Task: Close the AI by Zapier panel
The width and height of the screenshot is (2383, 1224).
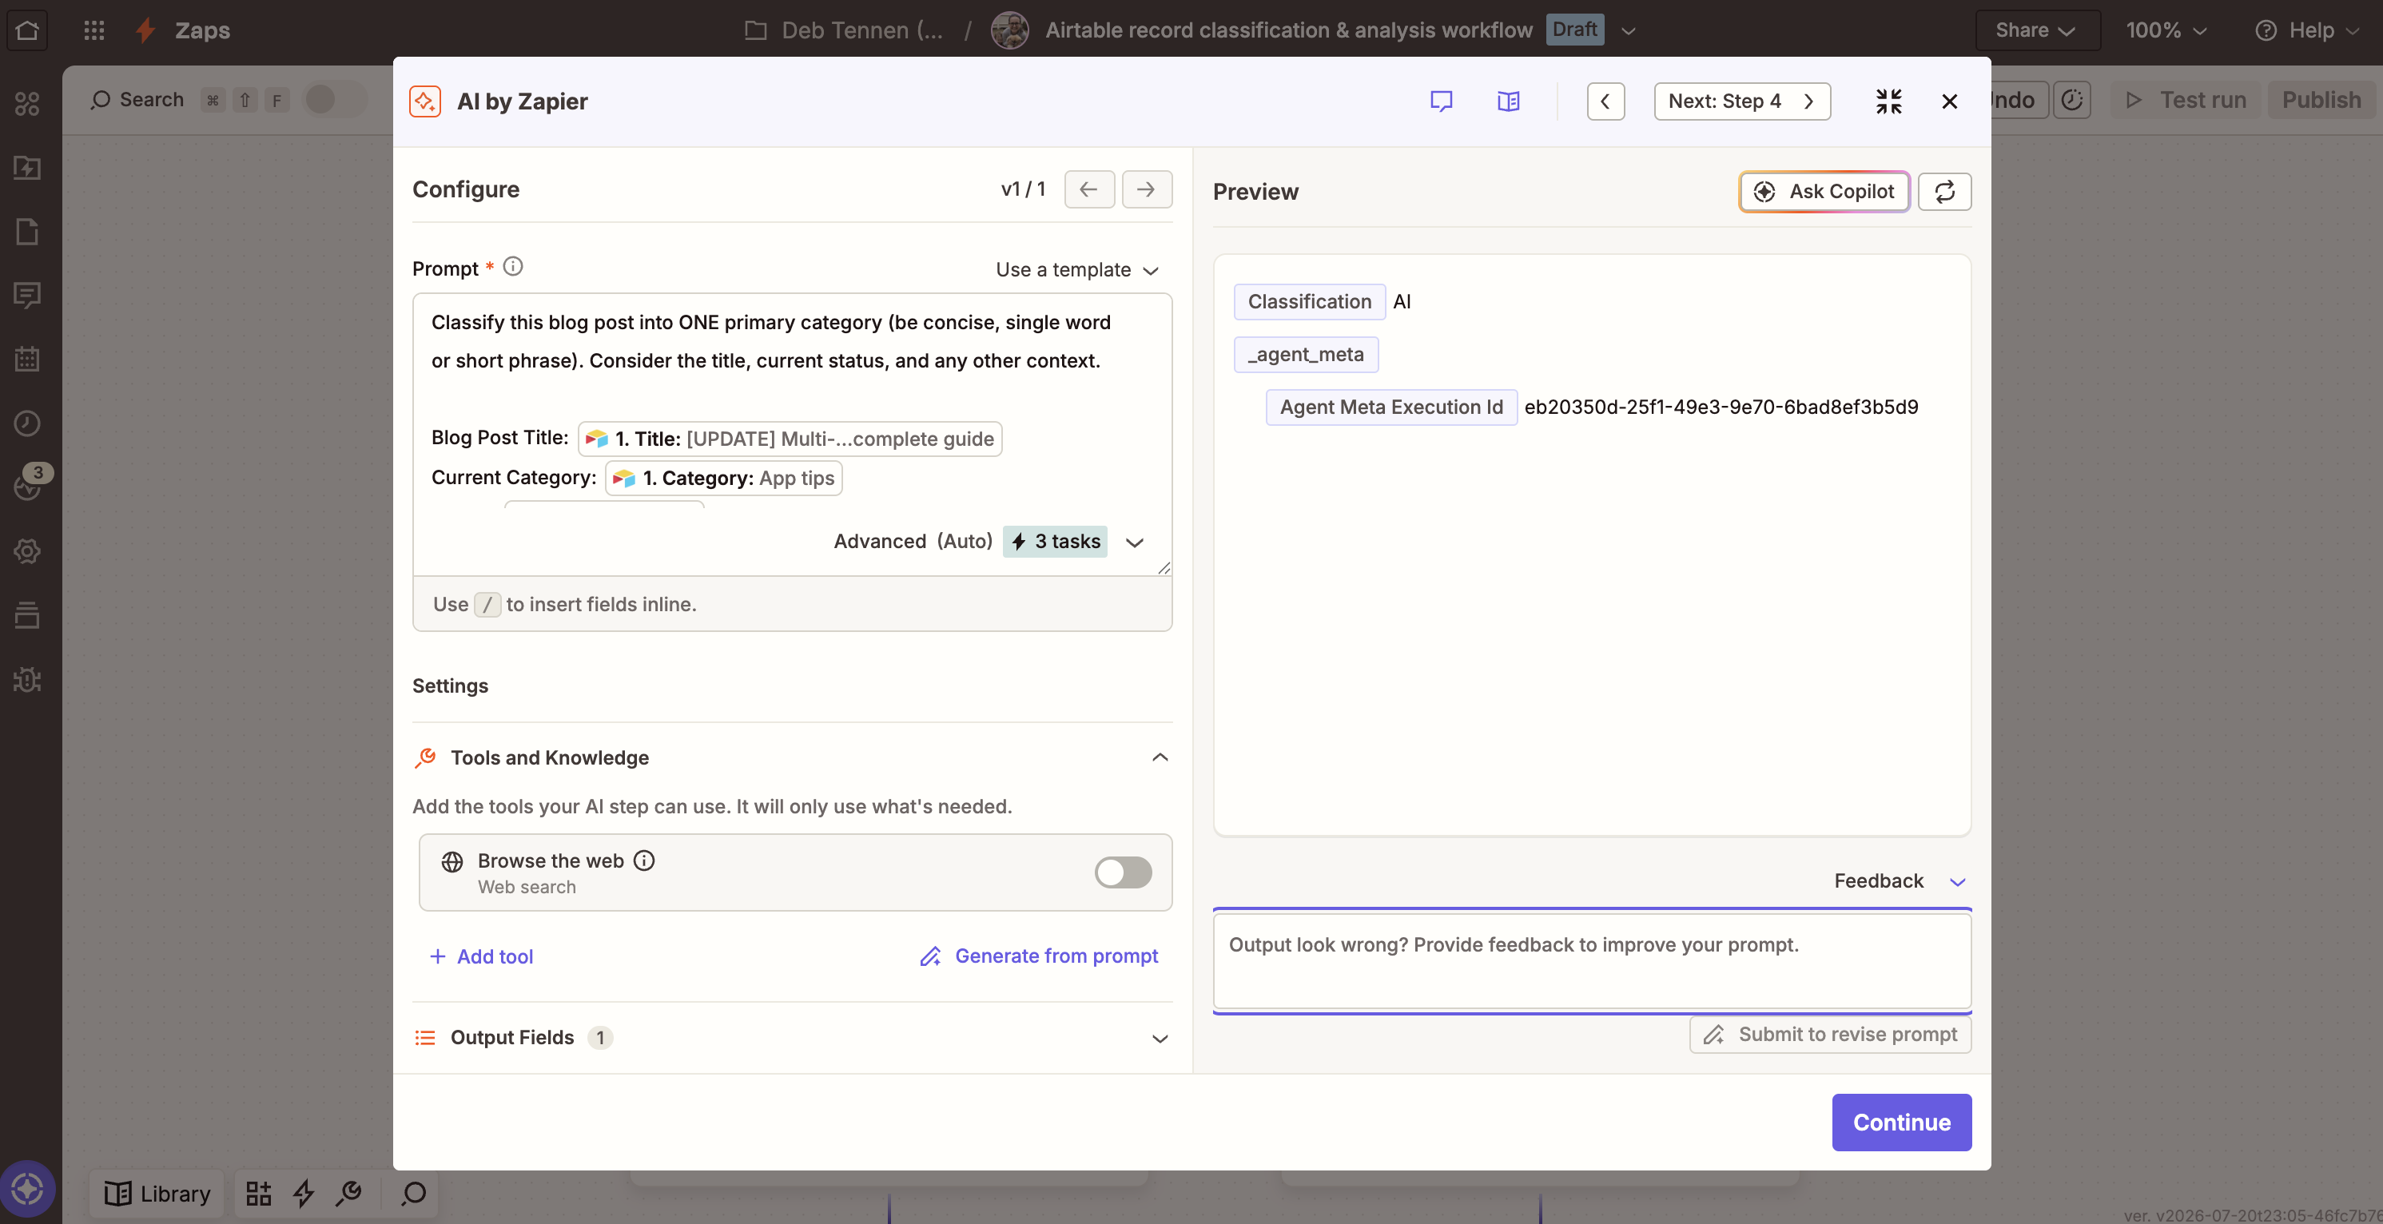Action: (x=1949, y=101)
